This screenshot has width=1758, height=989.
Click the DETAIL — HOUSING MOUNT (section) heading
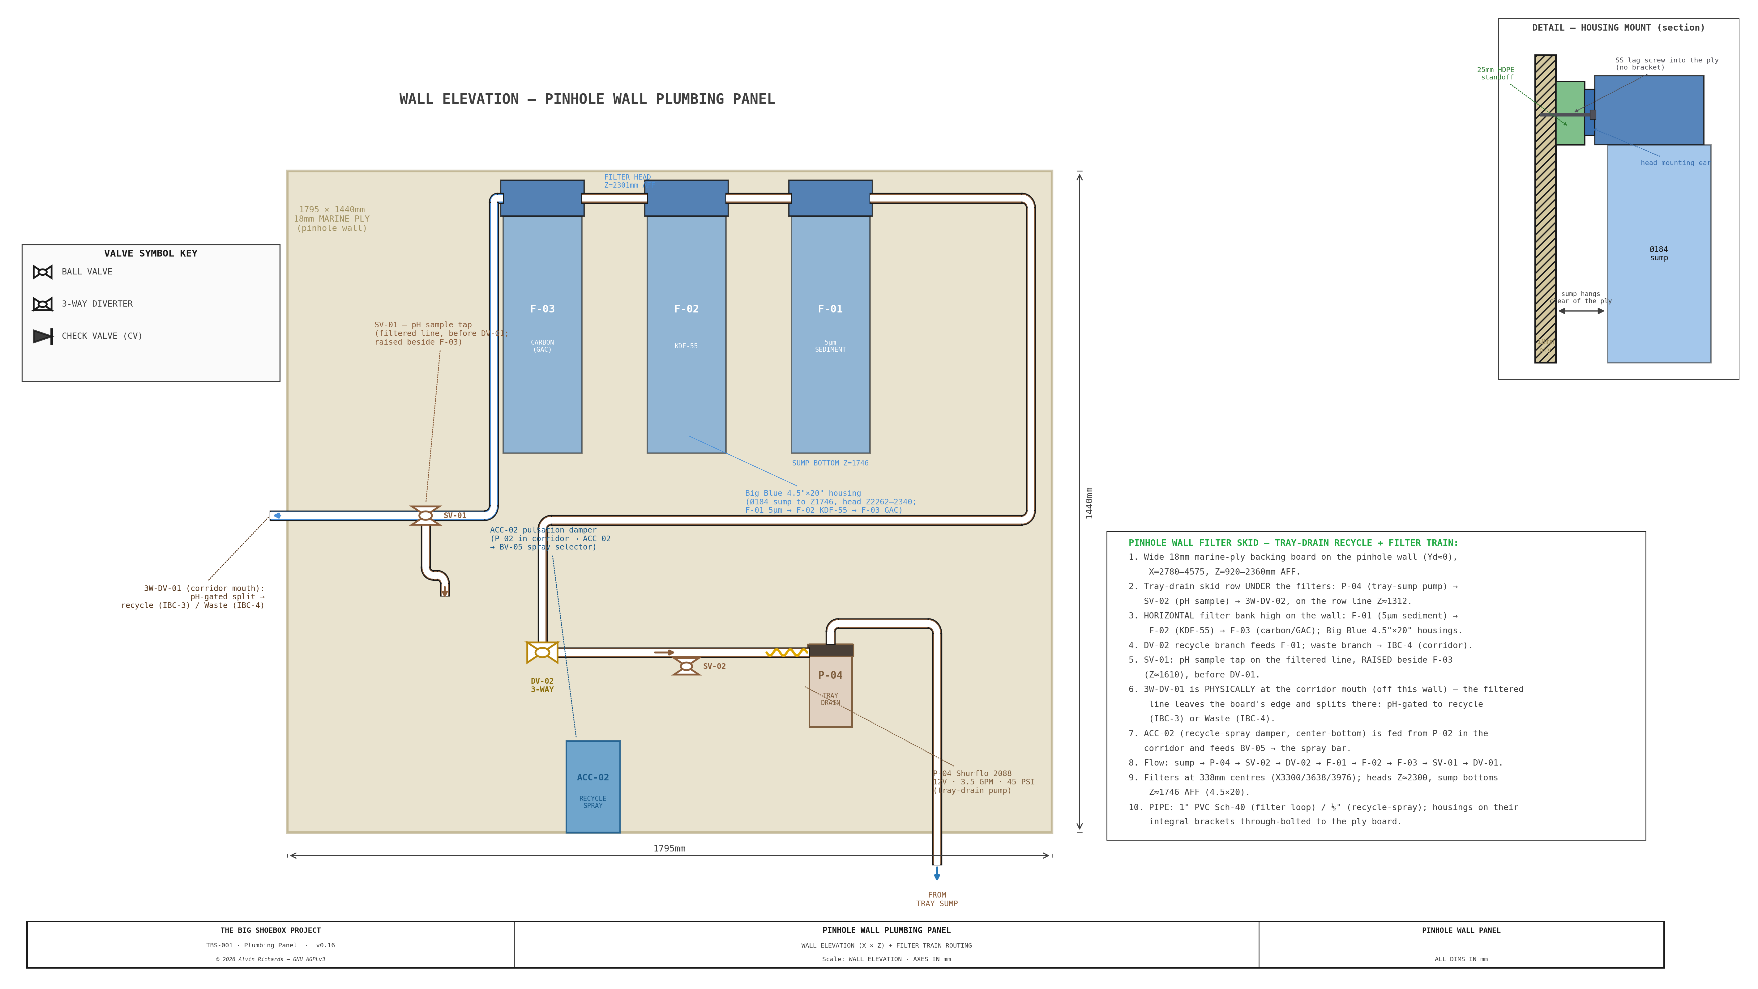tap(1618, 28)
